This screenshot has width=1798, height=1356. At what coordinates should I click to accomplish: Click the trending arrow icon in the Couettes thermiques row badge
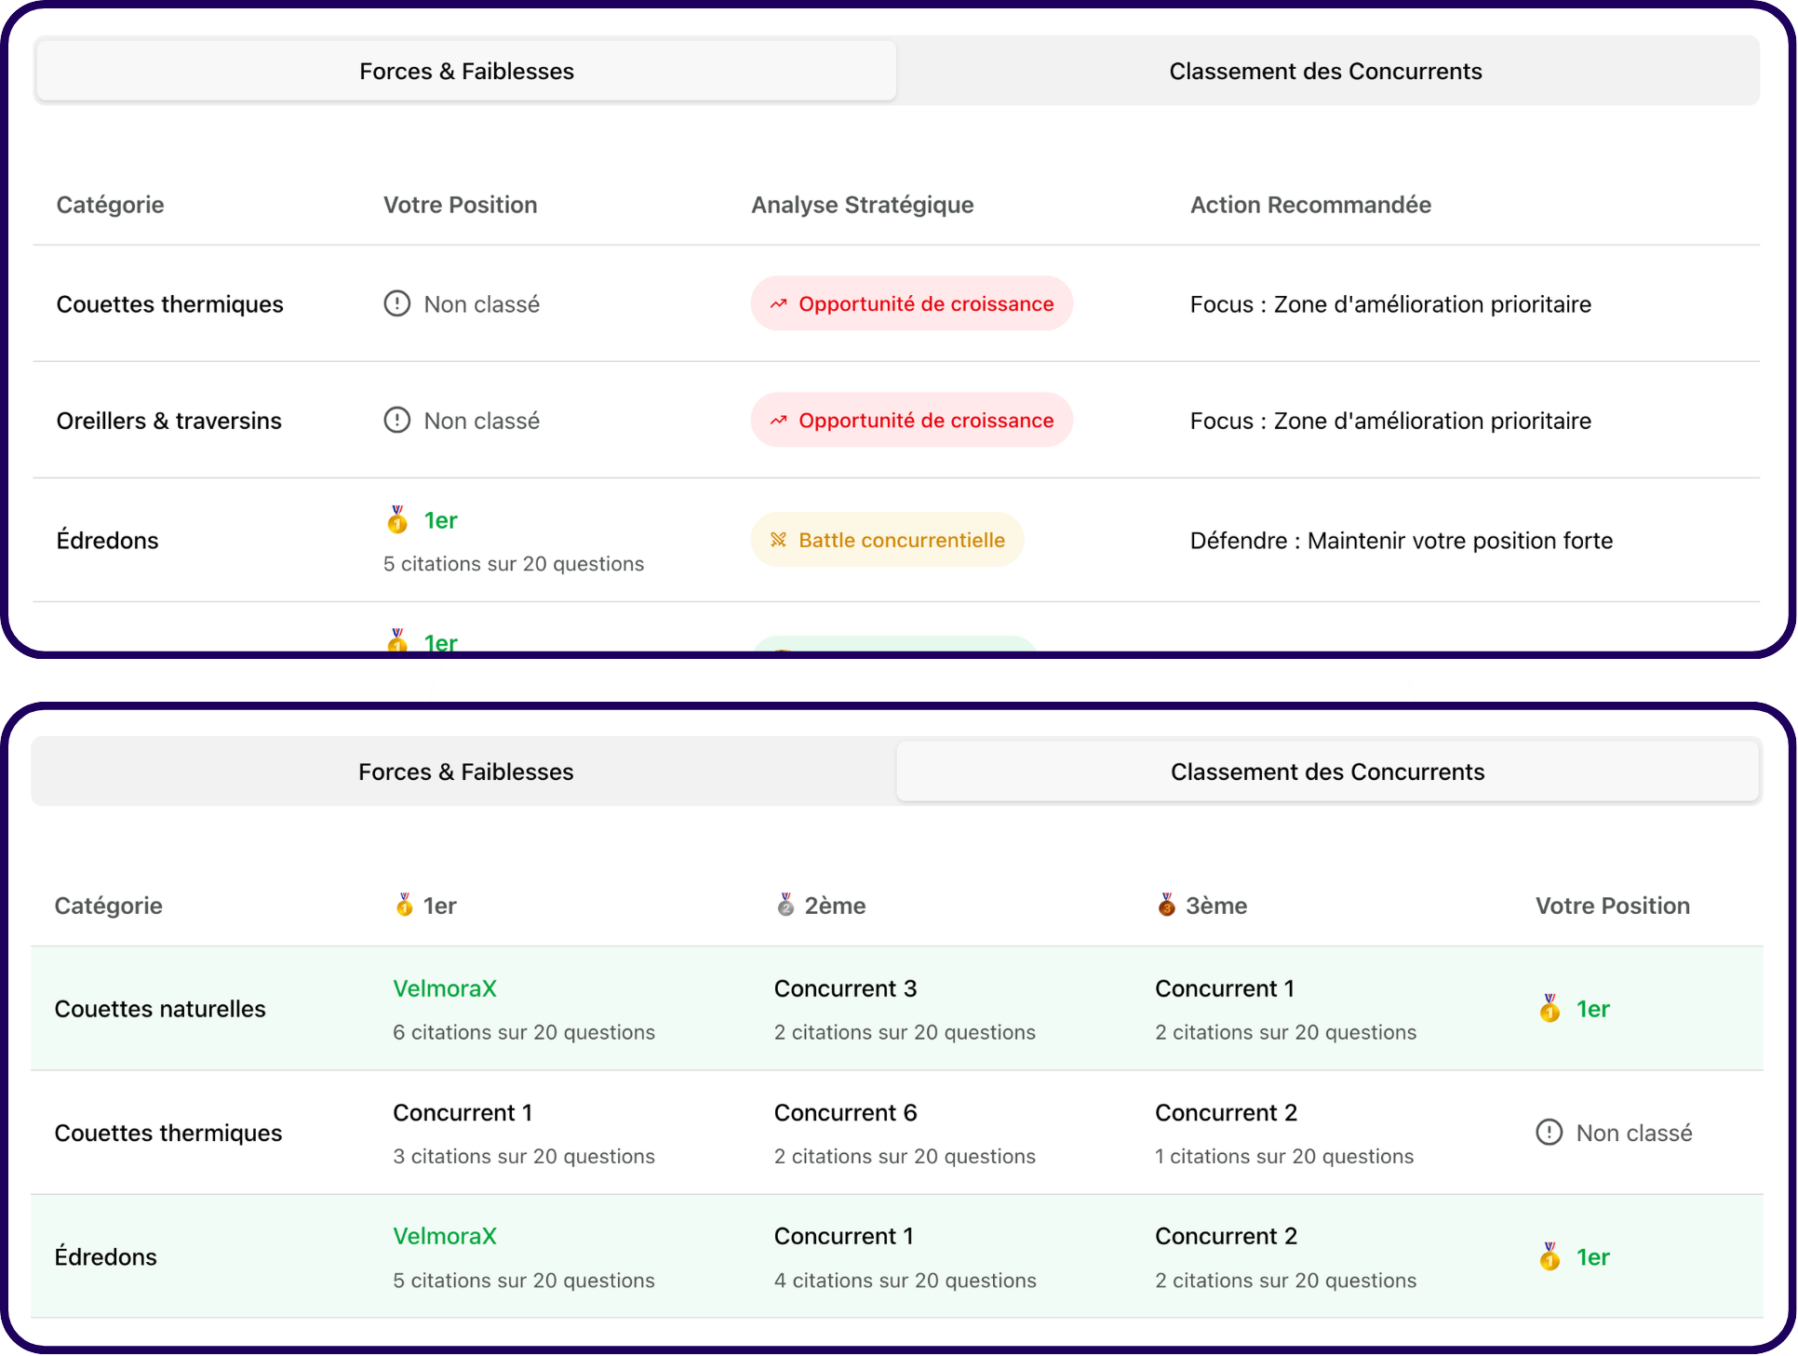point(779,304)
